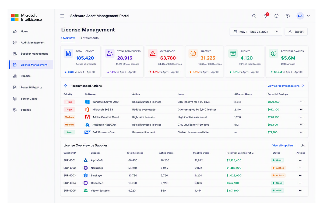This screenshot has height=212, width=323.
Task: Click the Over-Usage warning triangle icon
Action: tap(153, 53)
